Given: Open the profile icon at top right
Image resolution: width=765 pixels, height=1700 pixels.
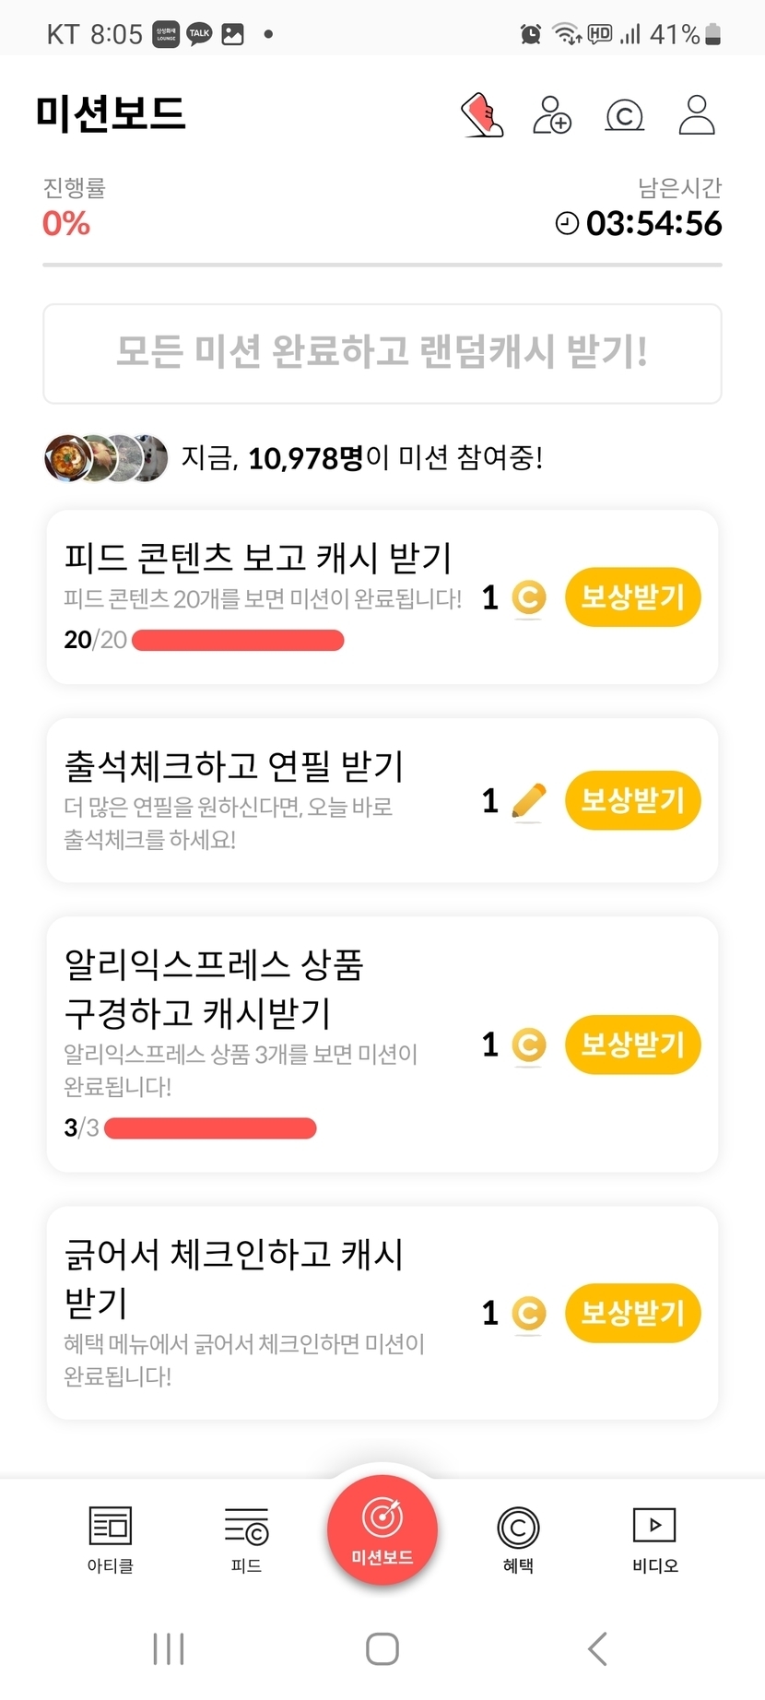Looking at the screenshot, I should click(x=697, y=115).
